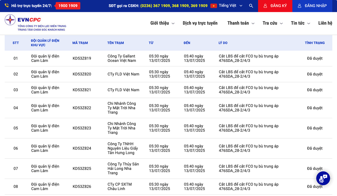
Task: Open the floating chat support icon
Action: coord(323,178)
